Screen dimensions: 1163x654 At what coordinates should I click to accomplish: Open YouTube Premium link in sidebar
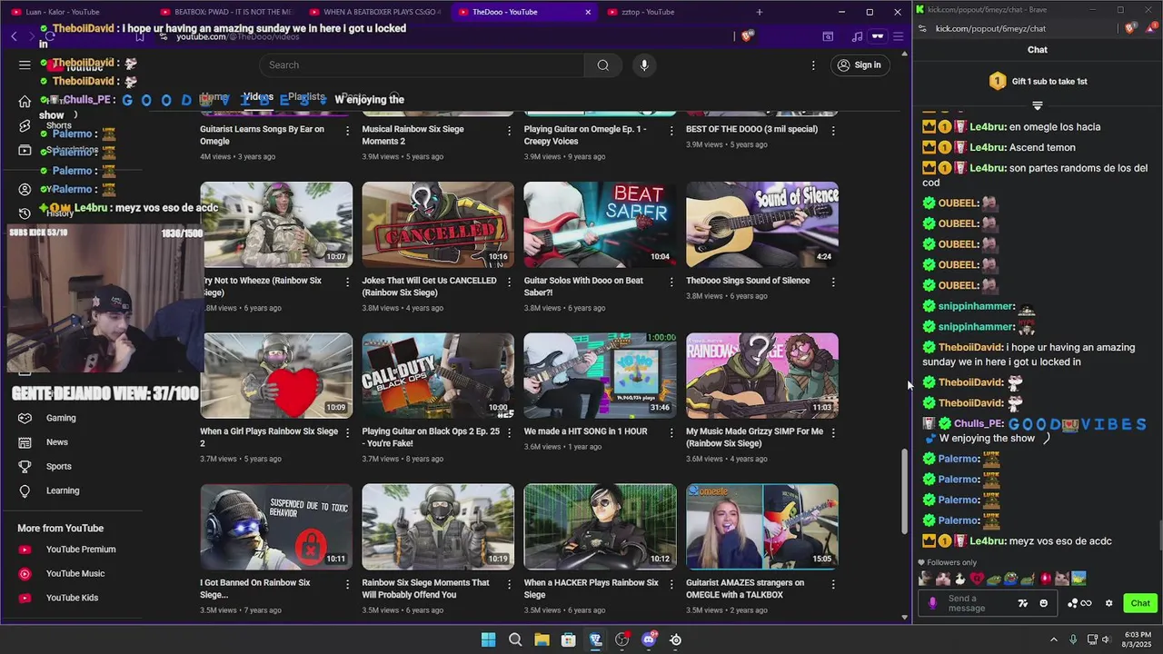[x=81, y=550]
